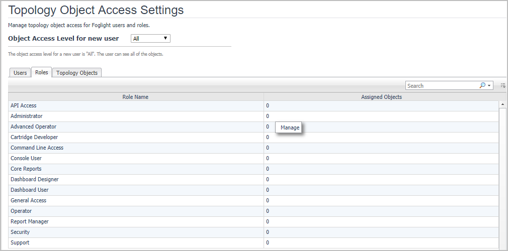Image resolution: width=508 pixels, height=251 pixels.
Task: Switch to the Users tab
Action: click(20, 73)
